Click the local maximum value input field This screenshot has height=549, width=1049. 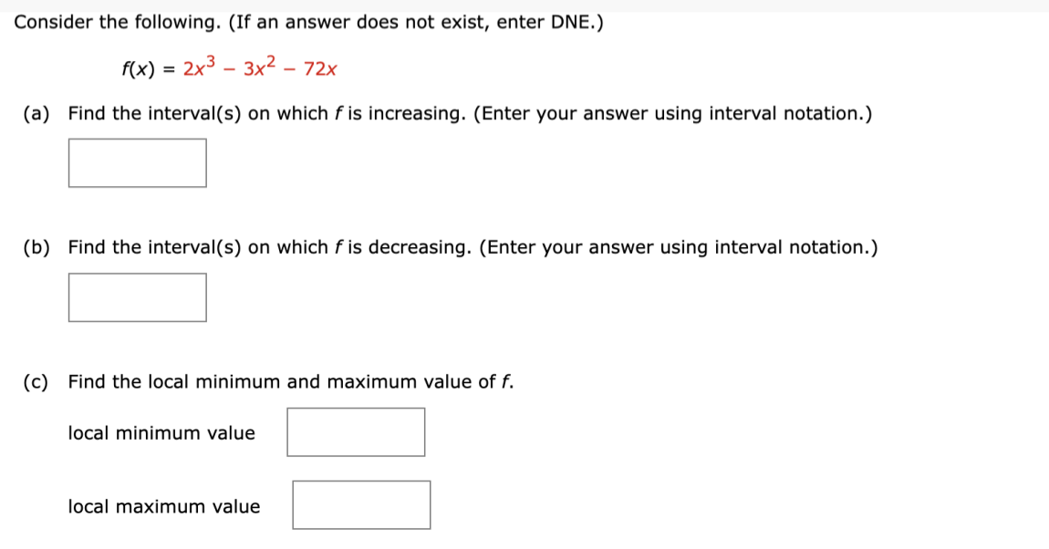tap(361, 504)
